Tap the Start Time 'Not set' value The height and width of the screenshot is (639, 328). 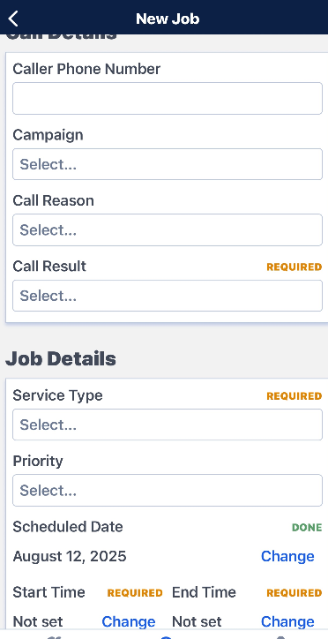click(38, 622)
